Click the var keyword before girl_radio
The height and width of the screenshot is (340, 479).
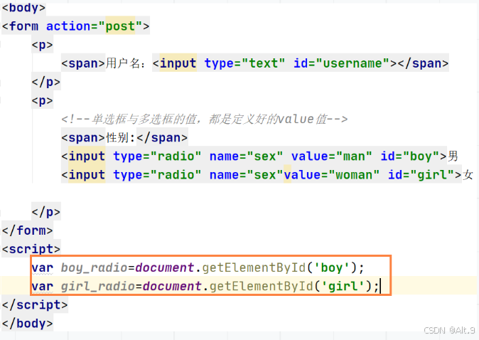(43, 287)
